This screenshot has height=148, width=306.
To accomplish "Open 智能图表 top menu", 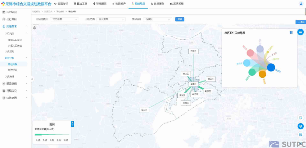I will (x=99, y=4).
